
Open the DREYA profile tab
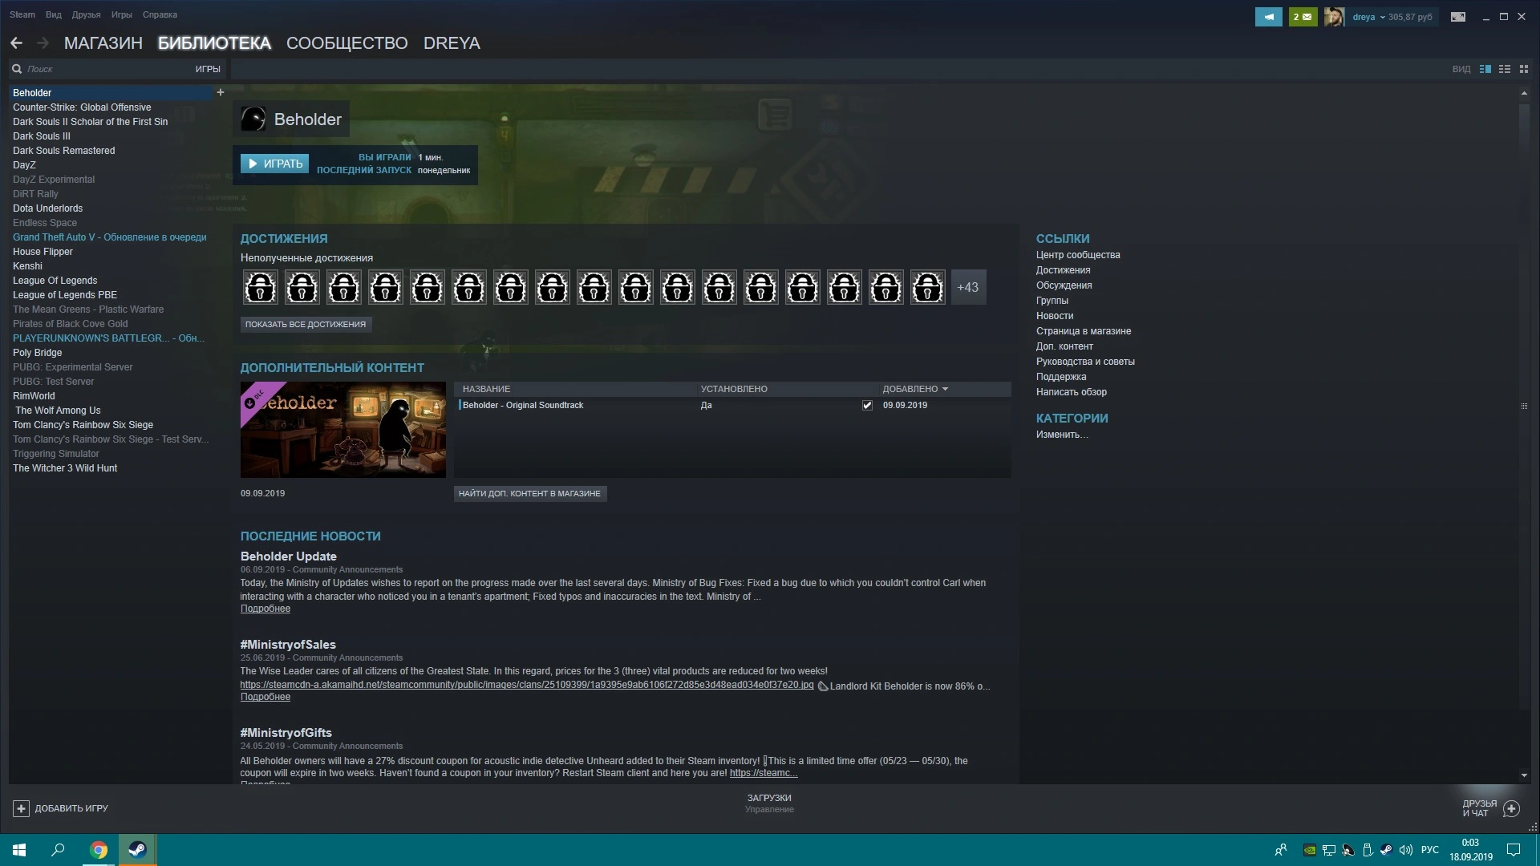452,43
